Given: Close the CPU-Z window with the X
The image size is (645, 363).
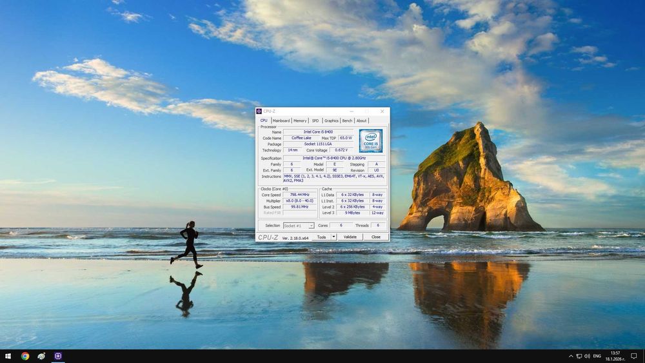Looking at the screenshot, I should pyautogui.click(x=382, y=112).
